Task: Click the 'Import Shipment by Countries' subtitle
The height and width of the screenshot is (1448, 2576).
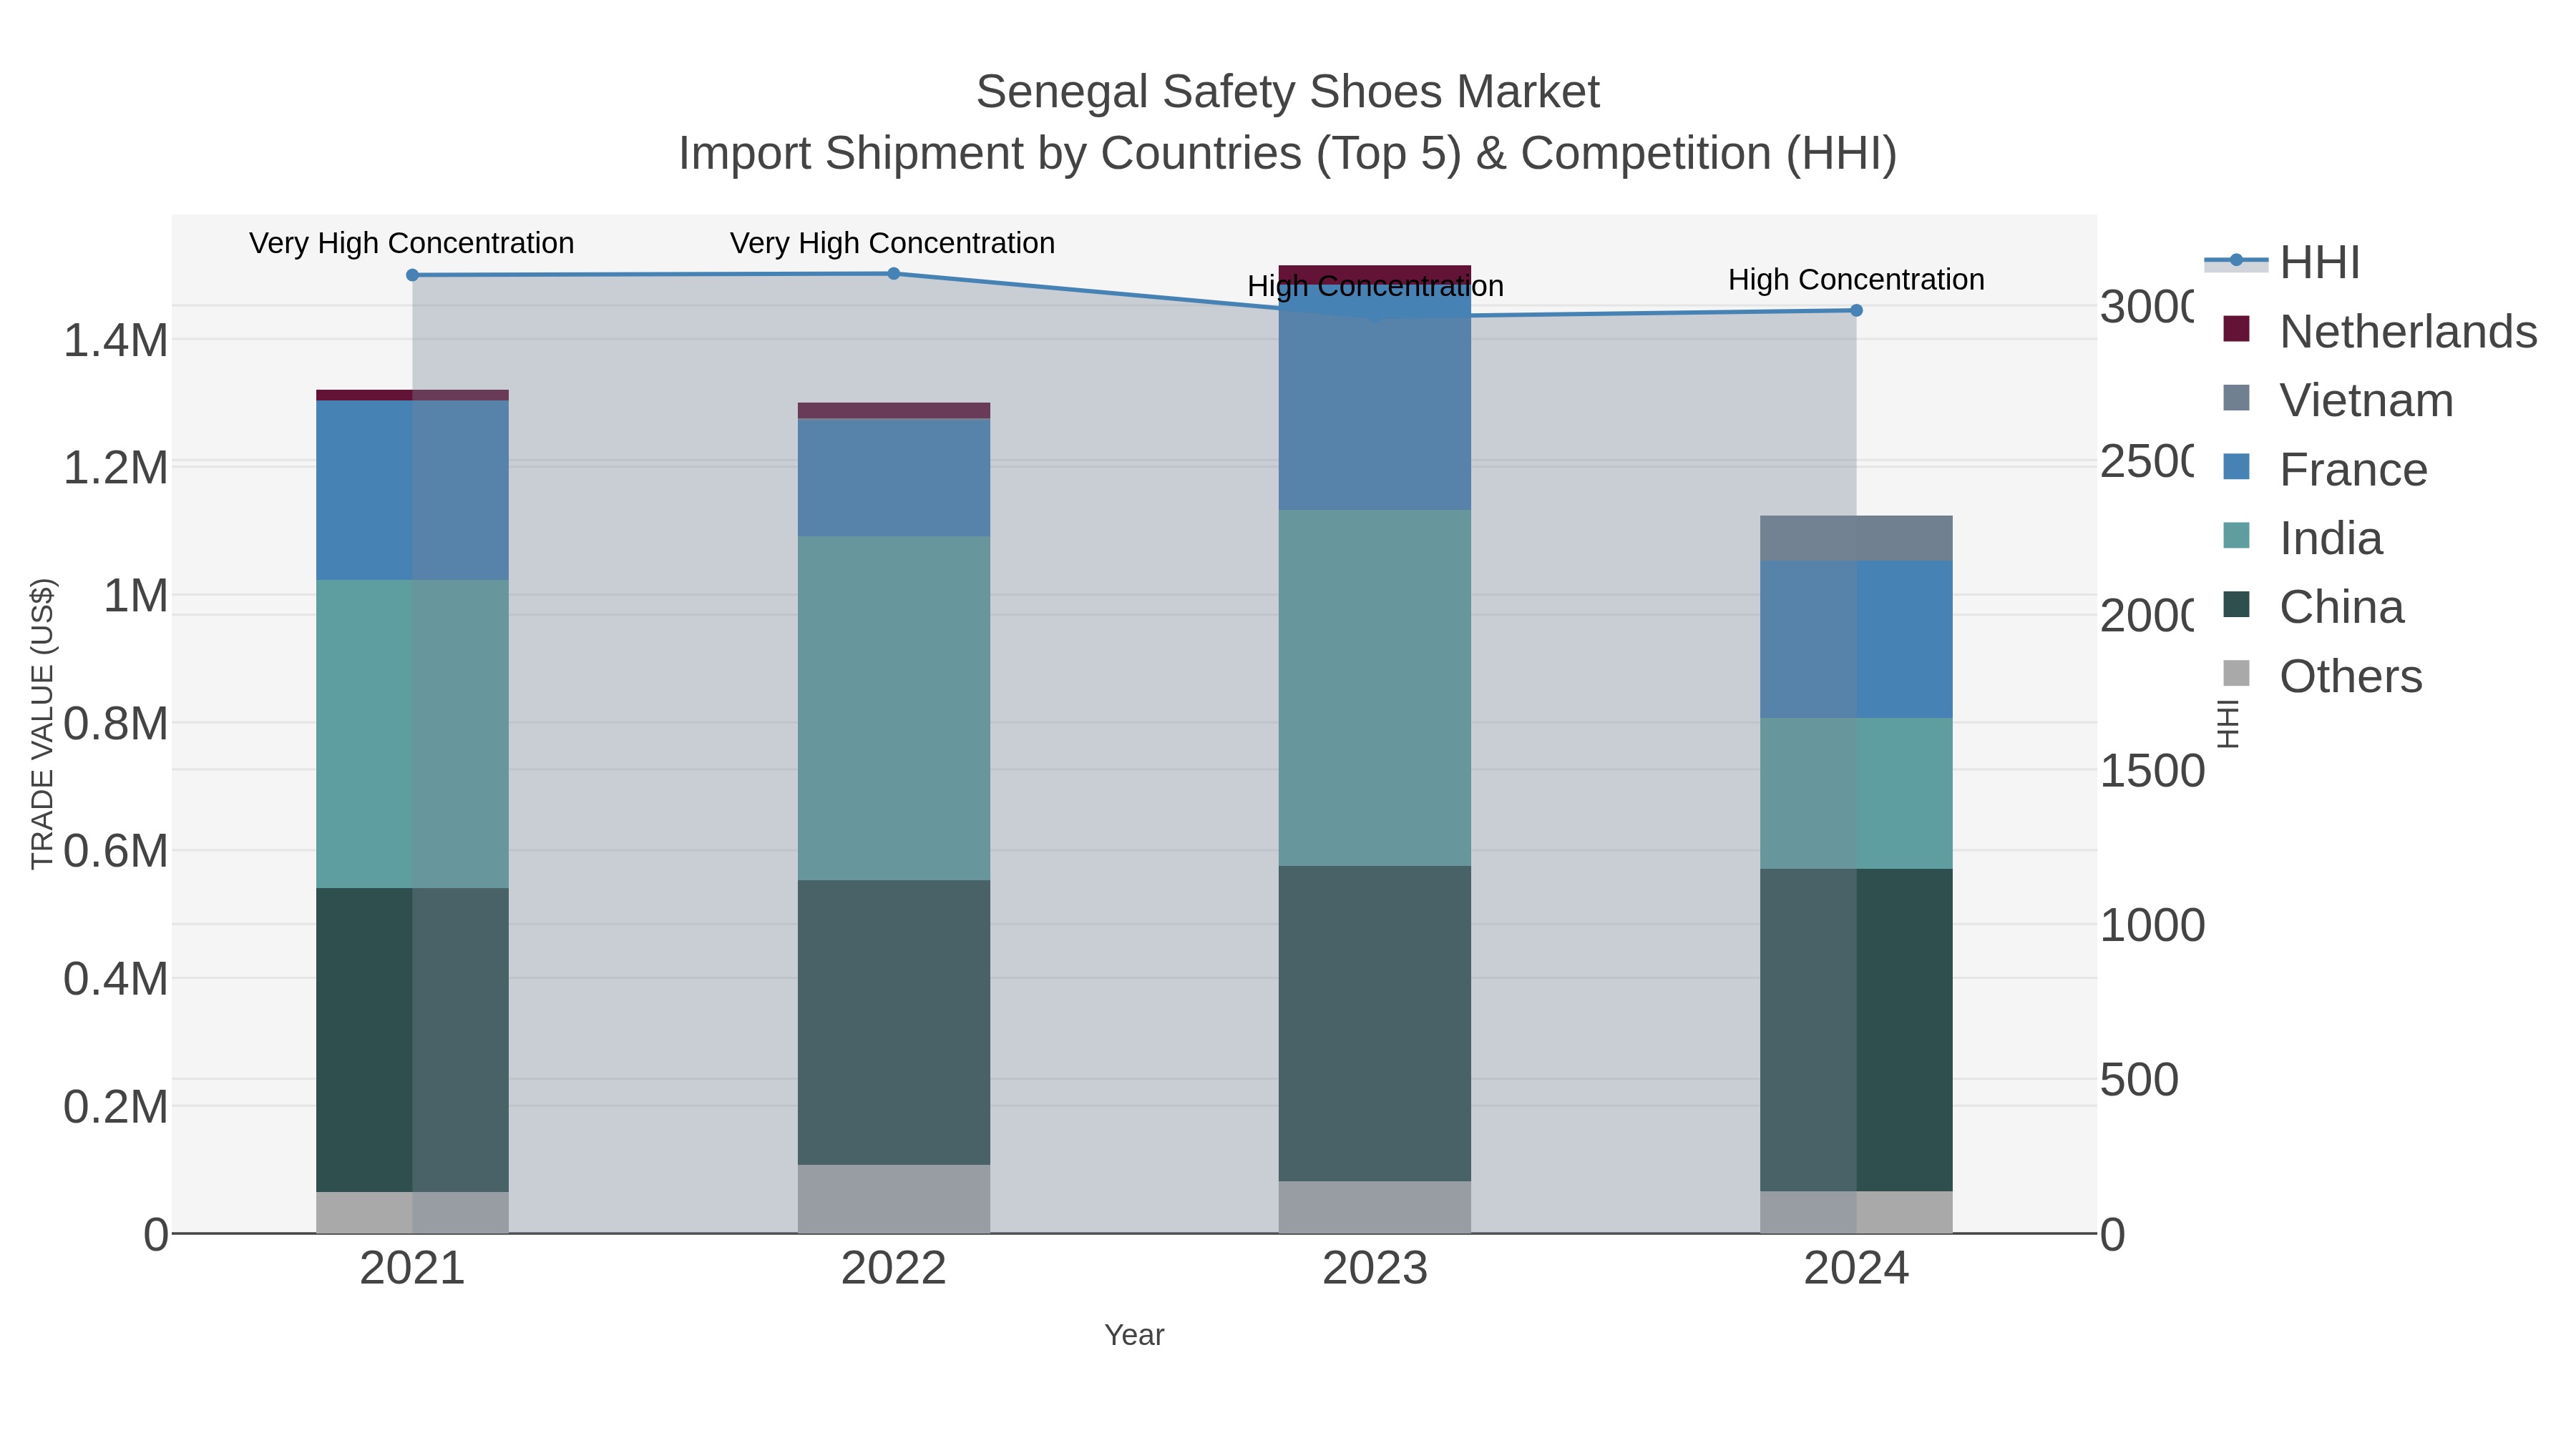Action: point(1288,154)
